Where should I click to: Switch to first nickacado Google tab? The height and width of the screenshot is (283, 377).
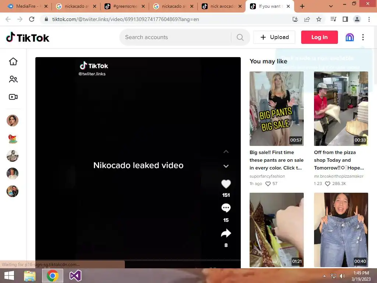point(75,6)
